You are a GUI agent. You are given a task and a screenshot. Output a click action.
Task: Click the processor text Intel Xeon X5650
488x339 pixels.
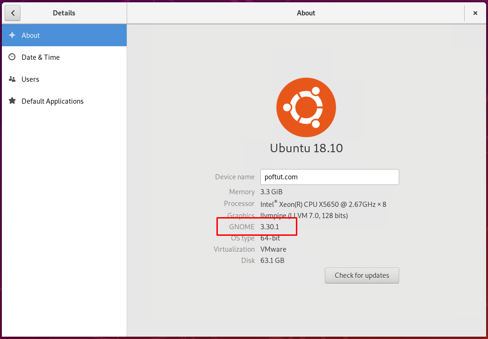(323, 204)
